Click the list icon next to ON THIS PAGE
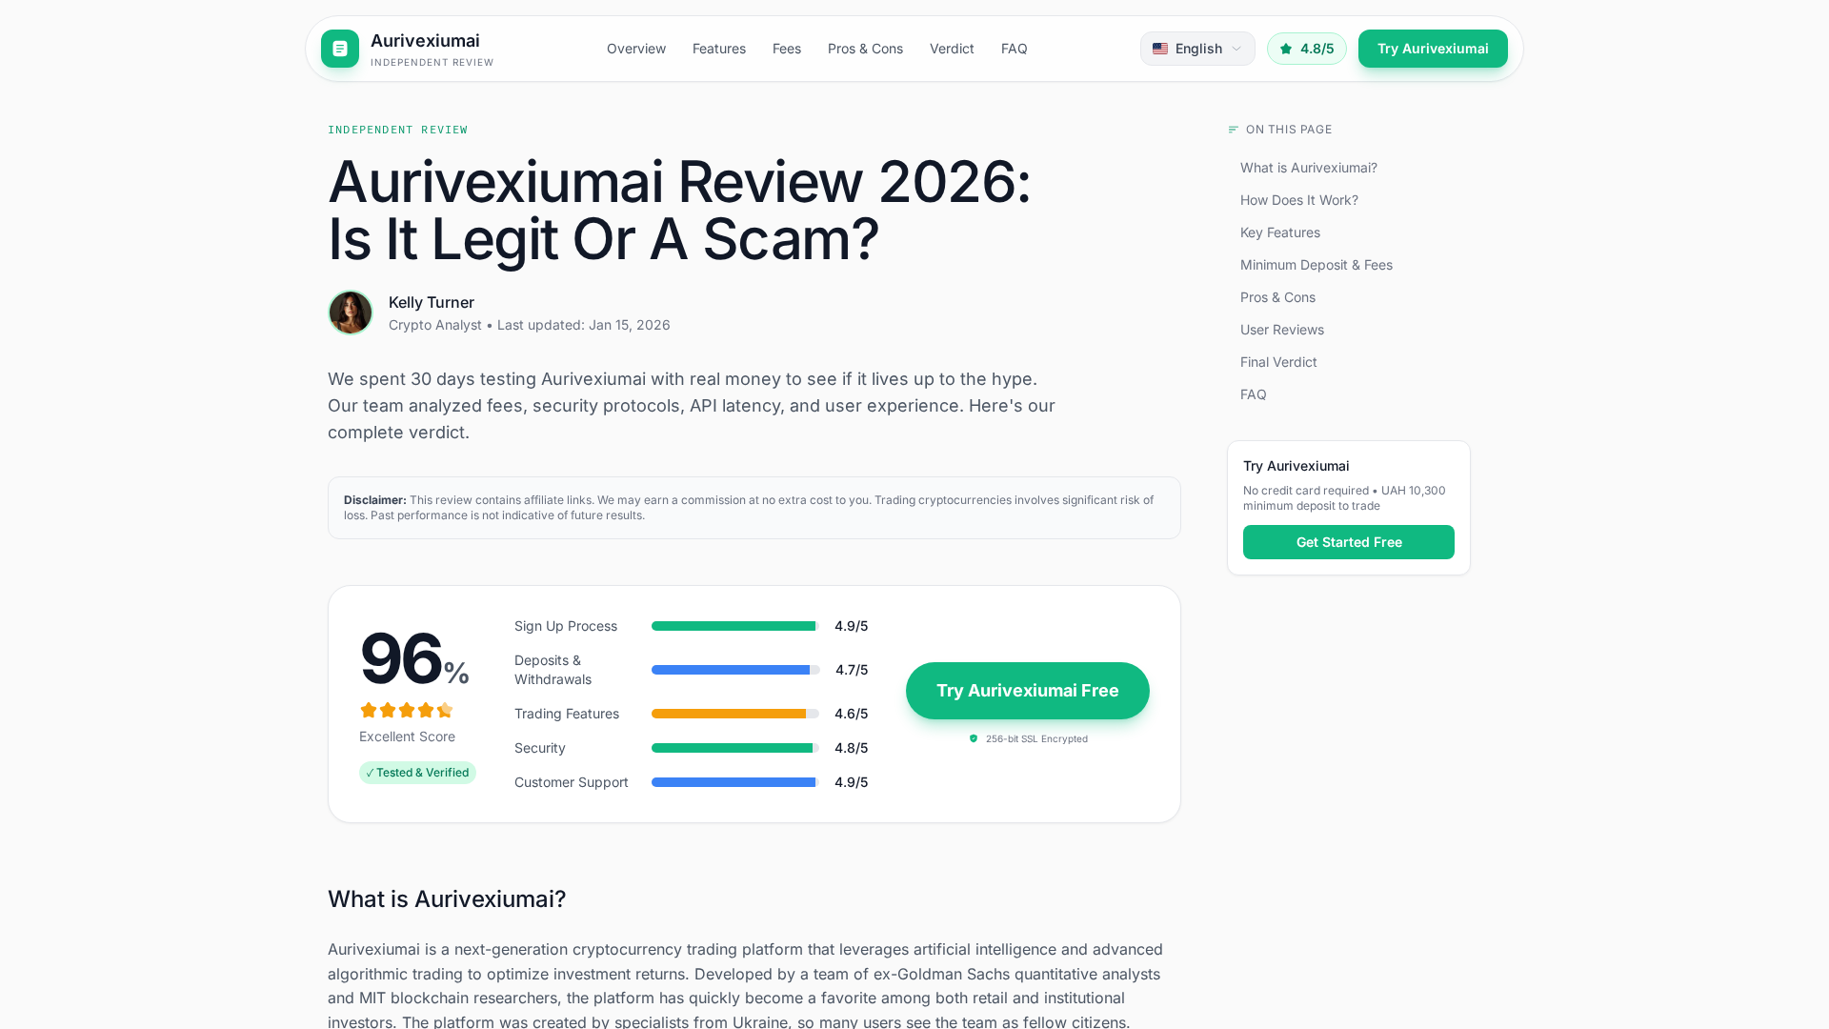This screenshot has width=1829, height=1029. point(1233,130)
